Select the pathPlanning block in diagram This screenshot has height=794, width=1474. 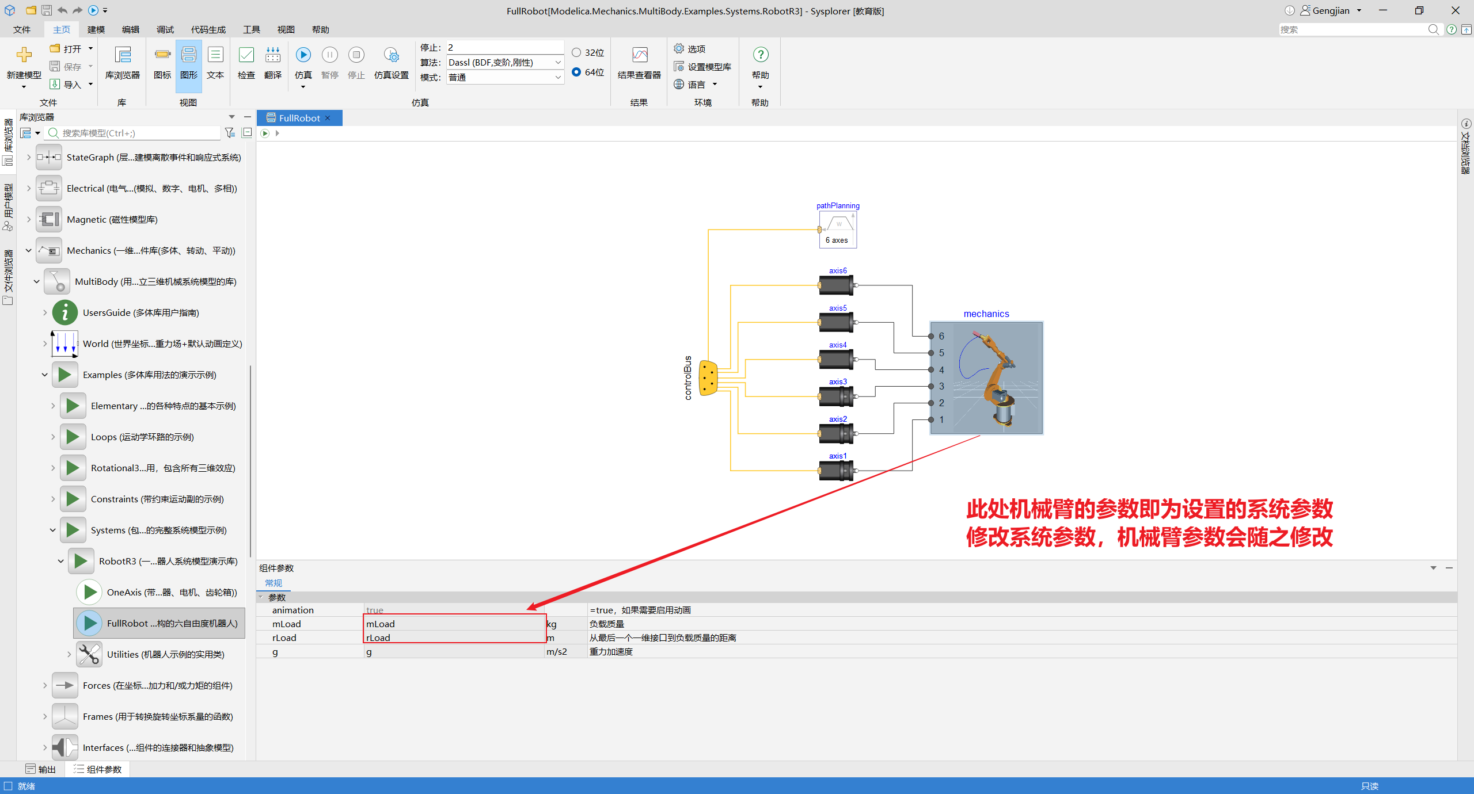(838, 230)
